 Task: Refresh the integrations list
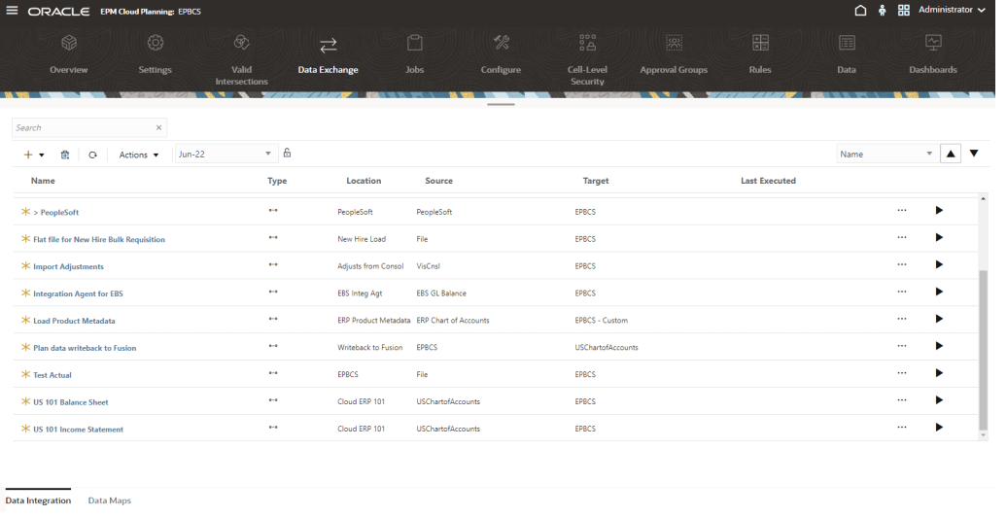click(92, 155)
